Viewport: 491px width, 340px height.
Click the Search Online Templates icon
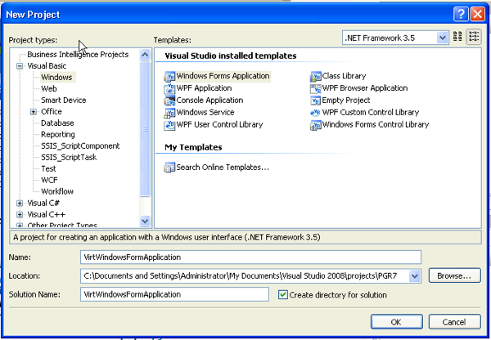click(170, 168)
